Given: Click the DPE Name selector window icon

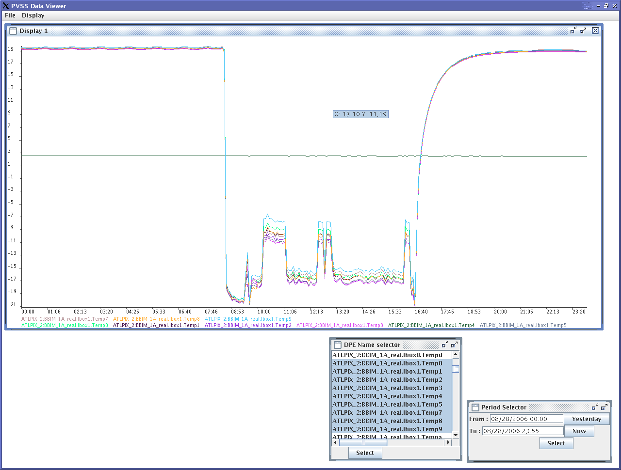Looking at the screenshot, I should pos(338,345).
